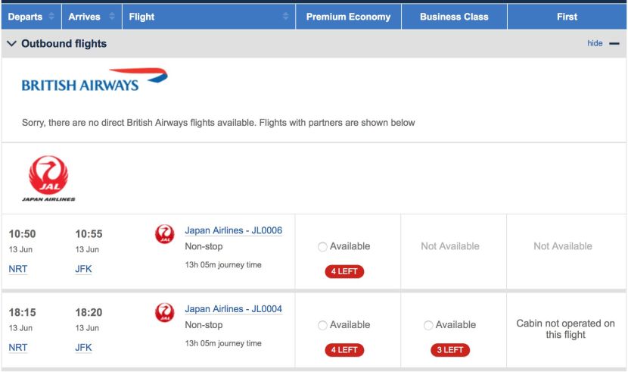Click the large Japan Airlines logo
The width and height of the screenshot is (628, 372).
tap(48, 178)
